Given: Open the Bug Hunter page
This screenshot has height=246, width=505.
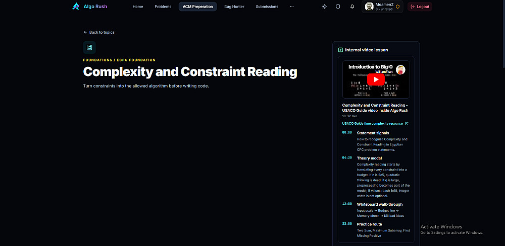Looking at the screenshot, I should pyautogui.click(x=234, y=7).
